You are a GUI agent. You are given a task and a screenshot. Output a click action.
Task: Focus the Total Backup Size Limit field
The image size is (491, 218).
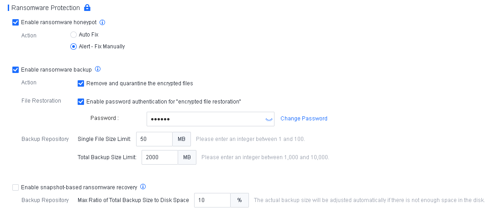point(159,157)
